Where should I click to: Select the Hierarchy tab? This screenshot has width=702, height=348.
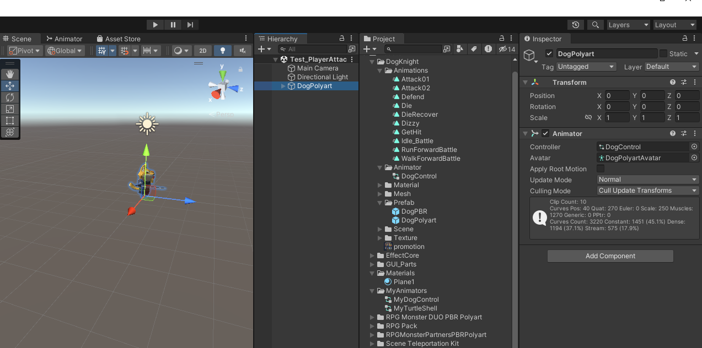[x=281, y=39]
